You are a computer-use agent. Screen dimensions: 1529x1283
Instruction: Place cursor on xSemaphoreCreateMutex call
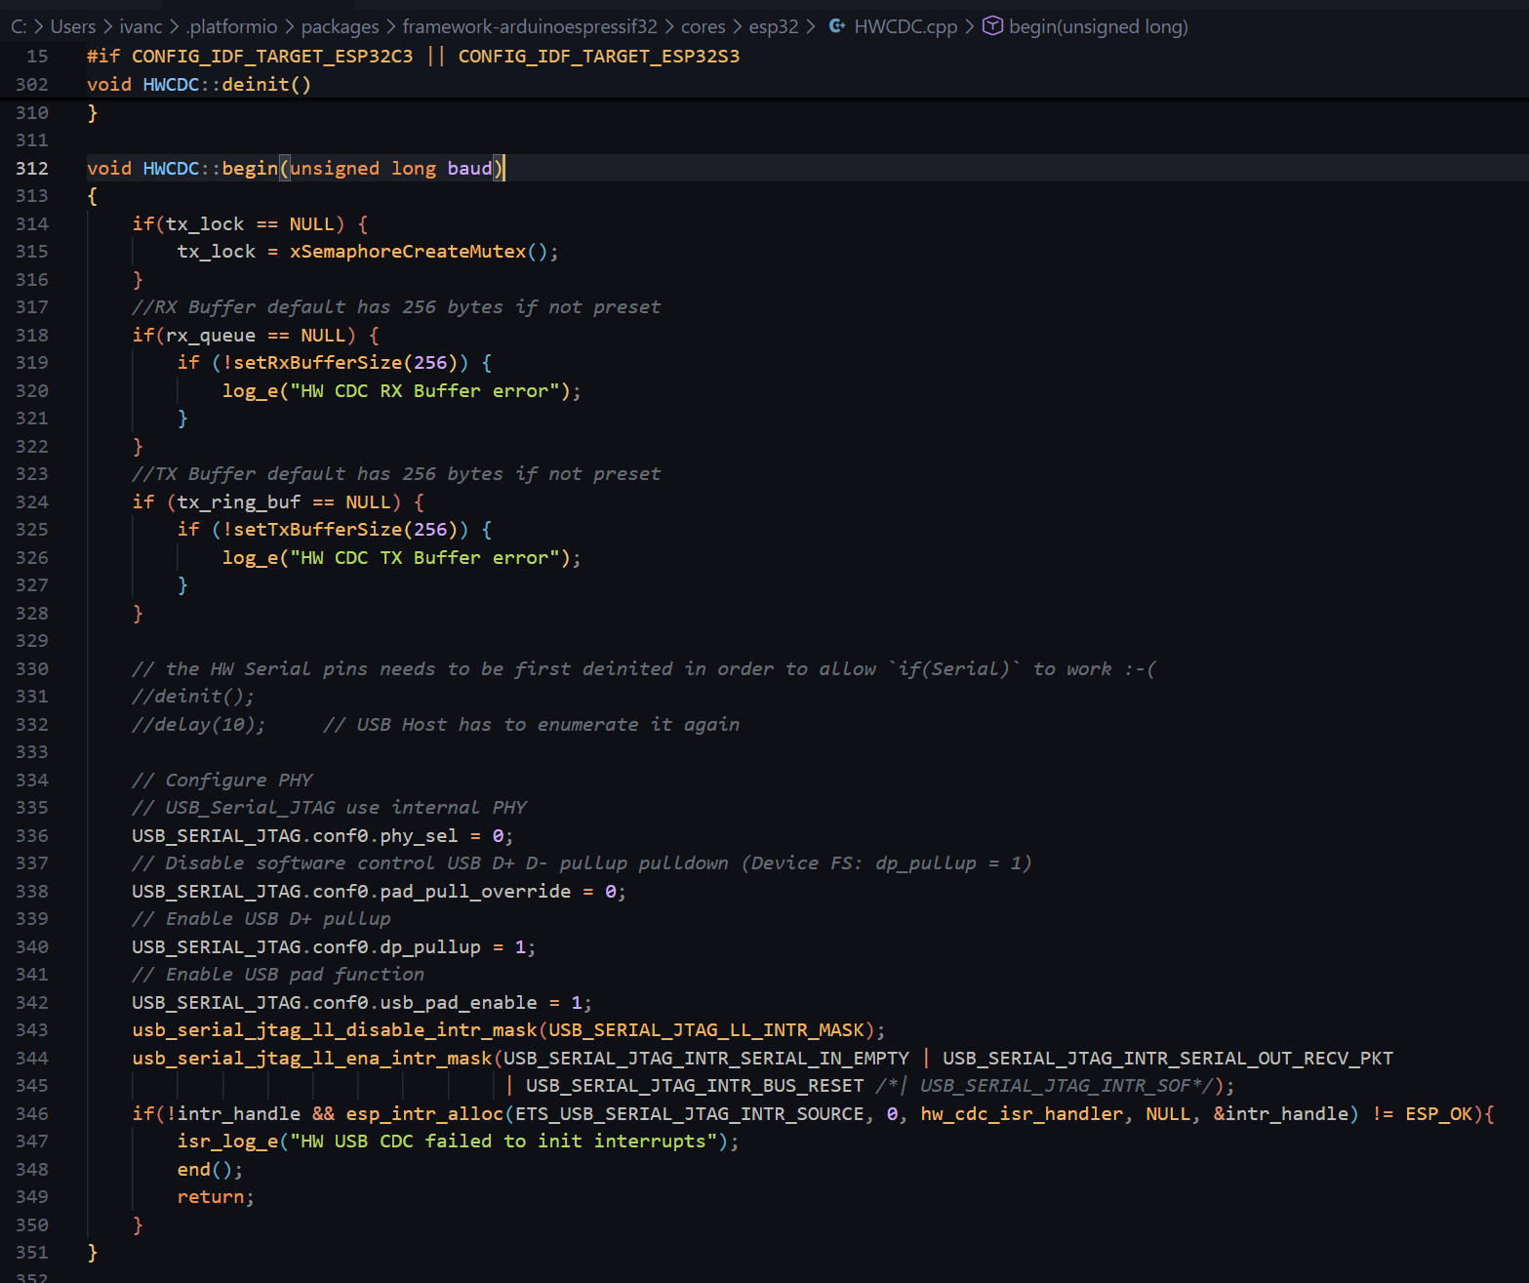pyautogui.click(x=407, y=251)
